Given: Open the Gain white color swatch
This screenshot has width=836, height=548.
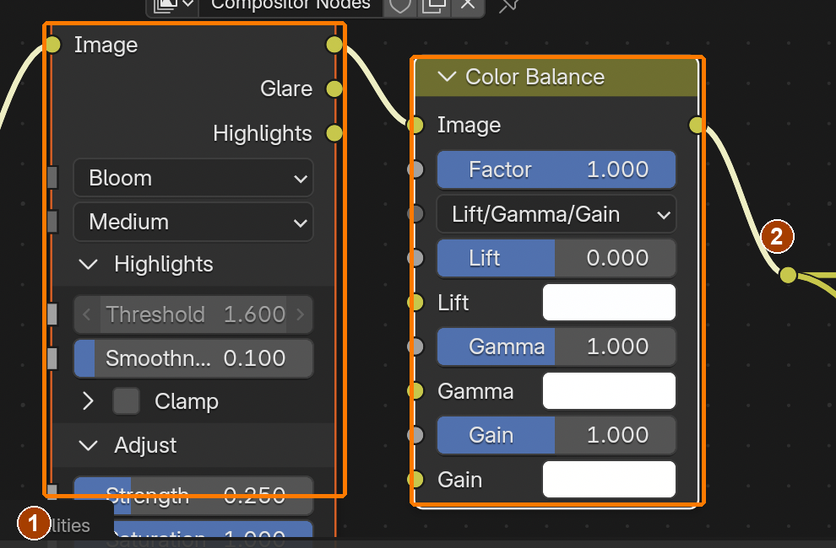Looking at the screenshot, I should point(609,480).
